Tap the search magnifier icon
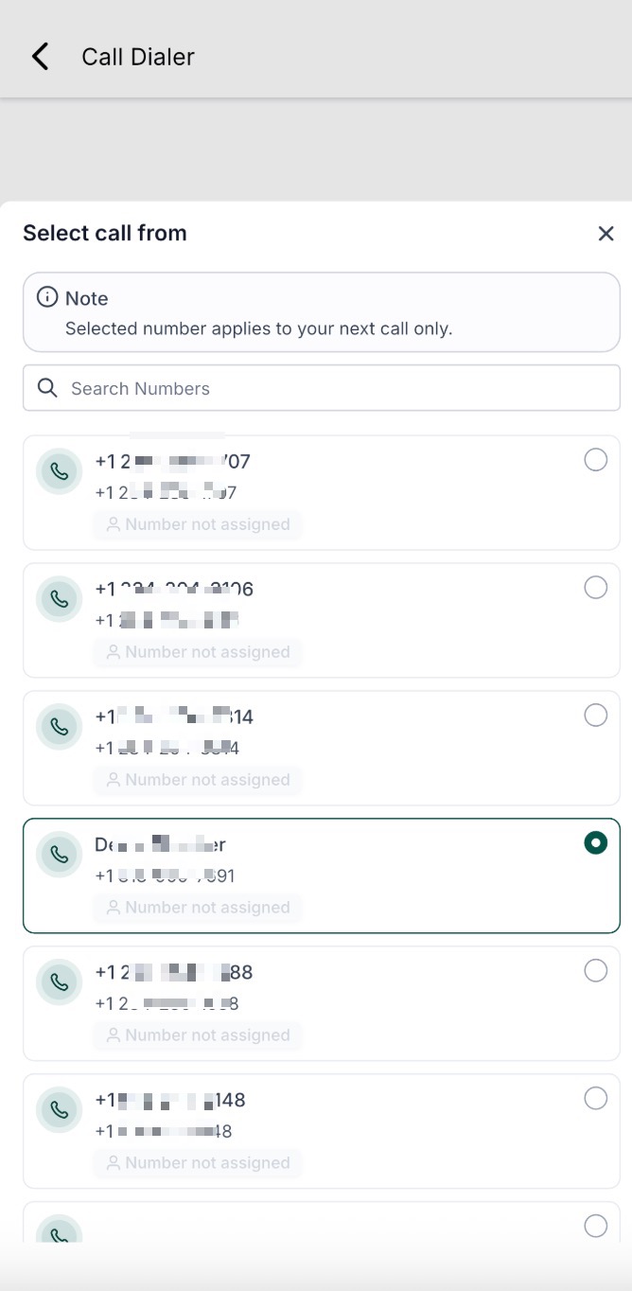This screenshot has height=1291, width=632. click(47, 388)
